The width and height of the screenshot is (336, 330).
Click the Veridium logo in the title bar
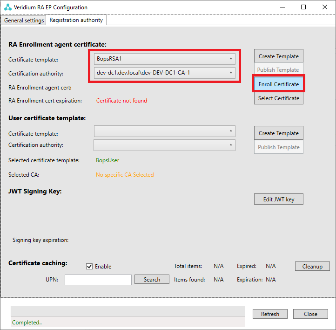click(7, 7)
